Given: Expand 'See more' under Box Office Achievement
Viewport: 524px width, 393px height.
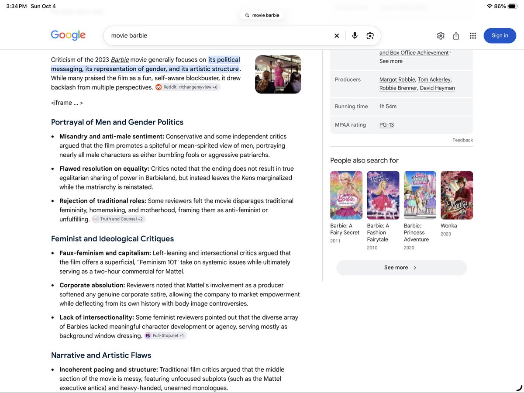Looking at the screenshot, I should (x=391, y=61).
